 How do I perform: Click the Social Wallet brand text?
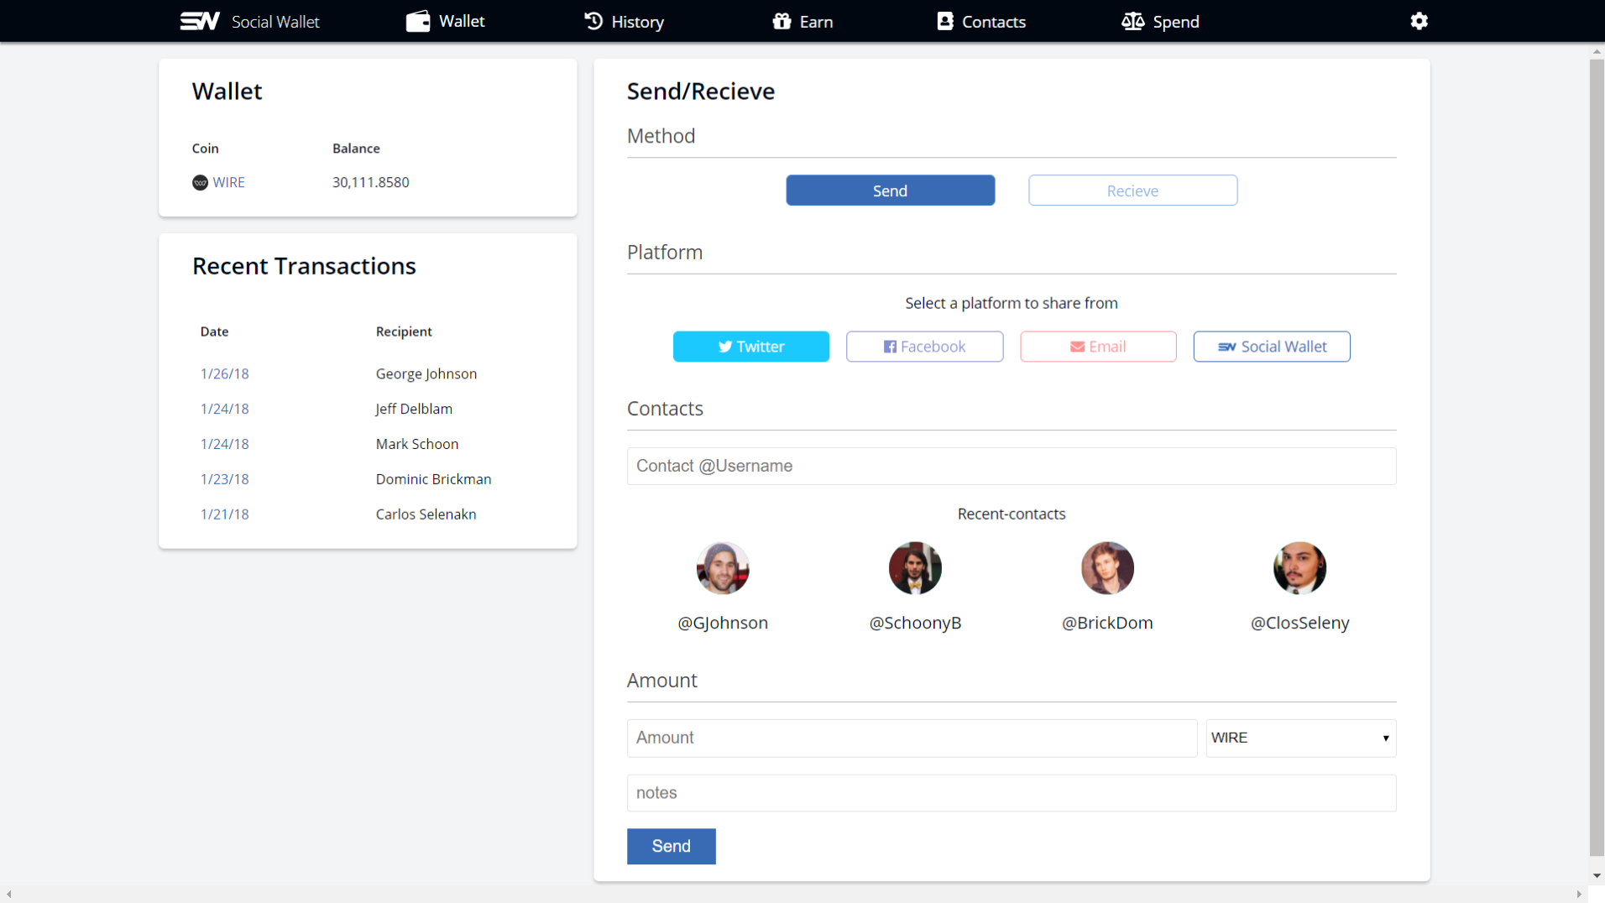(275, 22)
